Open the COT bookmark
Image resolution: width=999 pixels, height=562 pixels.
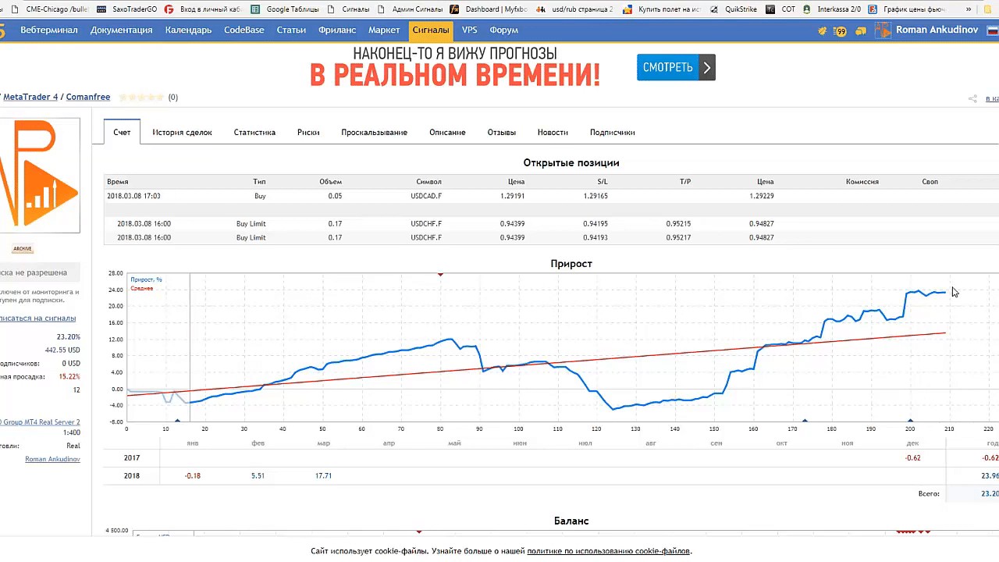coord(780,9)
